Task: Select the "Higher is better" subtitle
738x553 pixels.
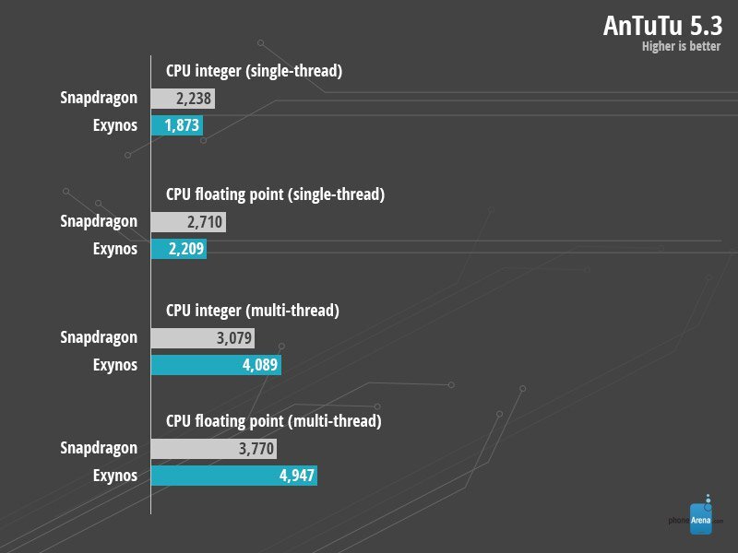Action: pos(681,47)
